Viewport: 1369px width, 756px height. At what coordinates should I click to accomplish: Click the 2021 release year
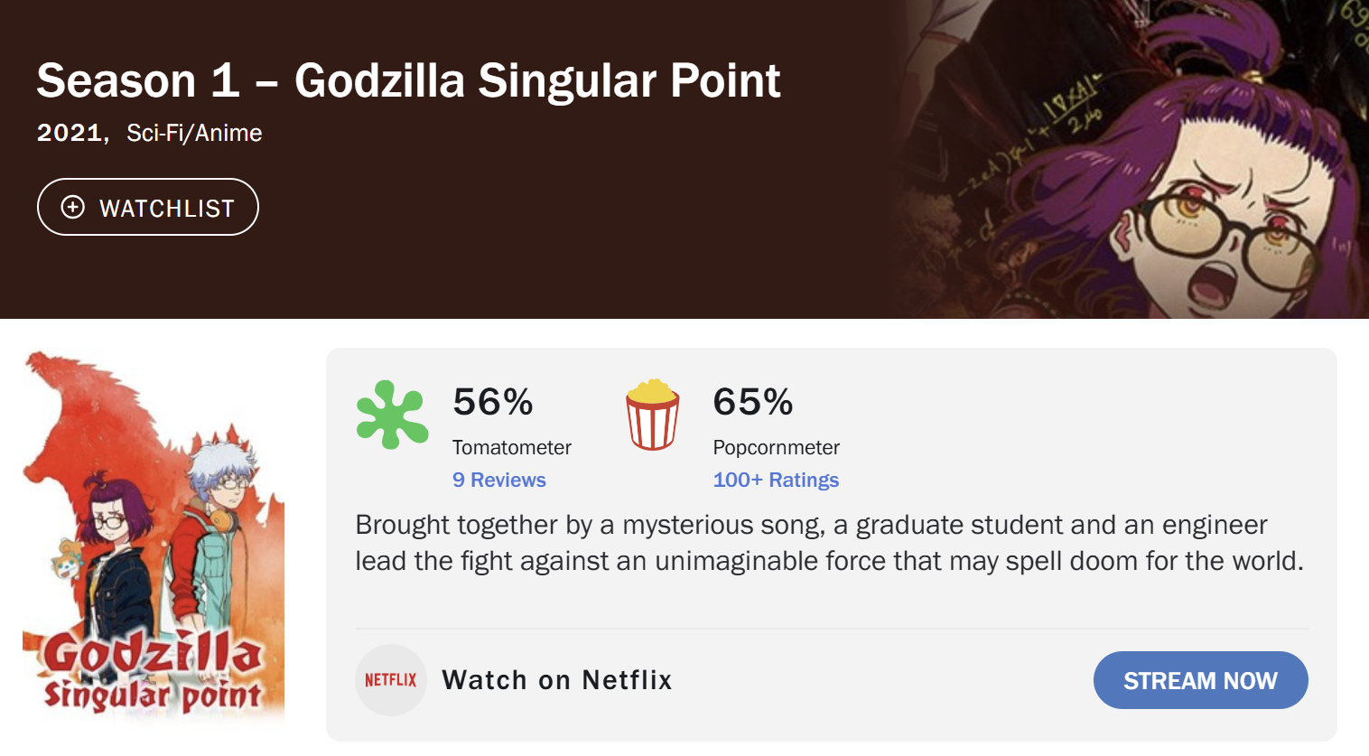tap(69, 134)
